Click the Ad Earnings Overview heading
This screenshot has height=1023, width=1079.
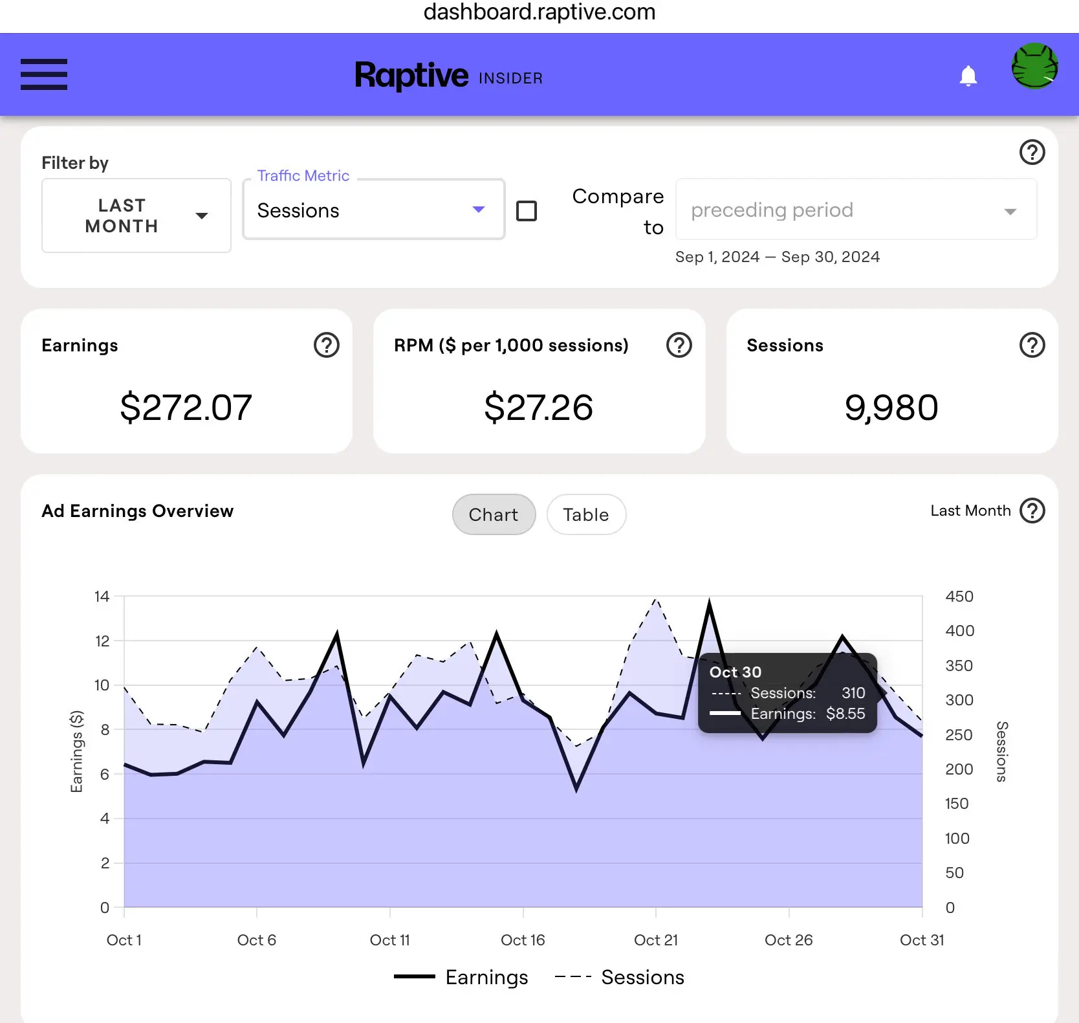click(x=138, y=511)
